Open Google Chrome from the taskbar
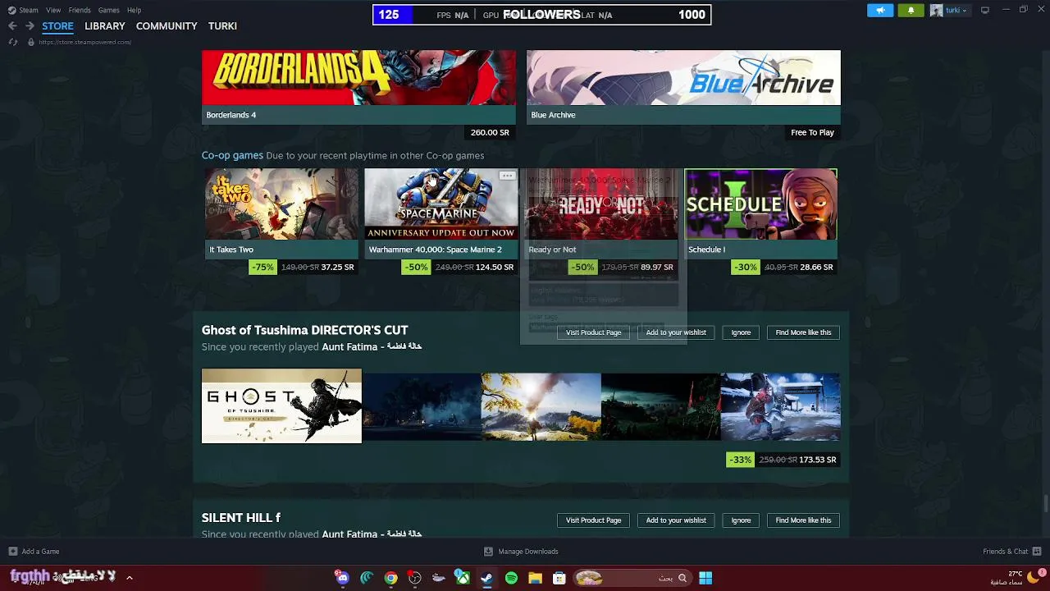 [391, 578]
